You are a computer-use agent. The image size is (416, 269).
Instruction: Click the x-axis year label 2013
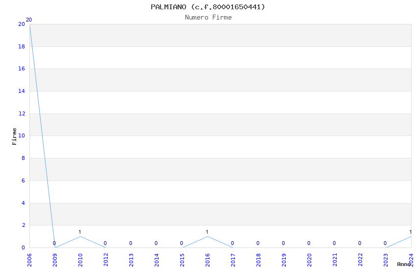pyautogui.click(x=131, y=260)
